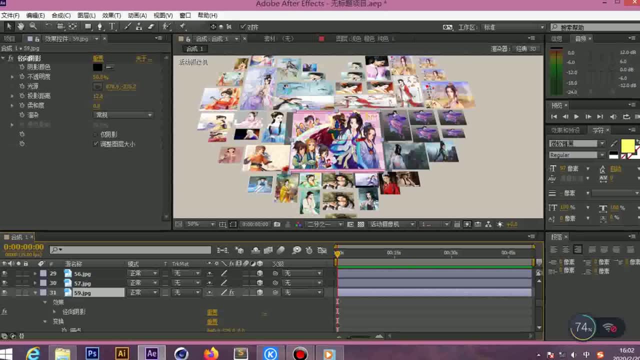This screenshot has width=640, height=360.
Task: Open Firefox from the taskbar
Action: point(211,353)
